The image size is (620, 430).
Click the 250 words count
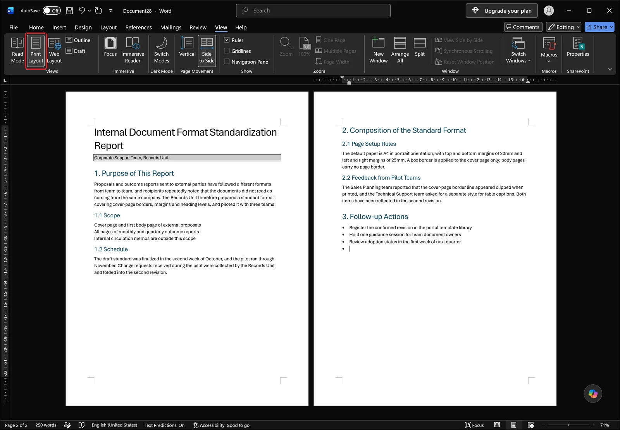click(x=46, y=425)
